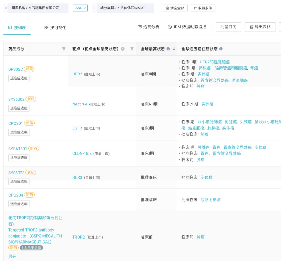
Task: Remove the 成分类别 filter condition with X
Action: [x=94, y=8]
